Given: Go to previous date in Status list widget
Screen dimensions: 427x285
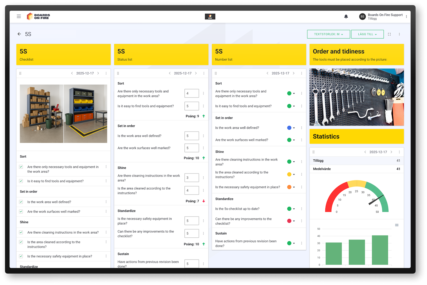Looking at the screenshot, I should (x=170, y=73).
